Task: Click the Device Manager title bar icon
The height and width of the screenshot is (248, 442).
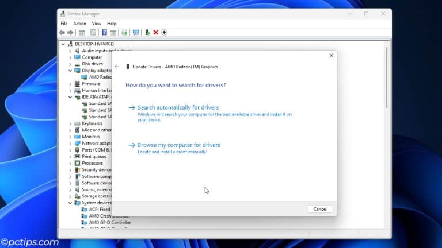Action: click(63, 14)
